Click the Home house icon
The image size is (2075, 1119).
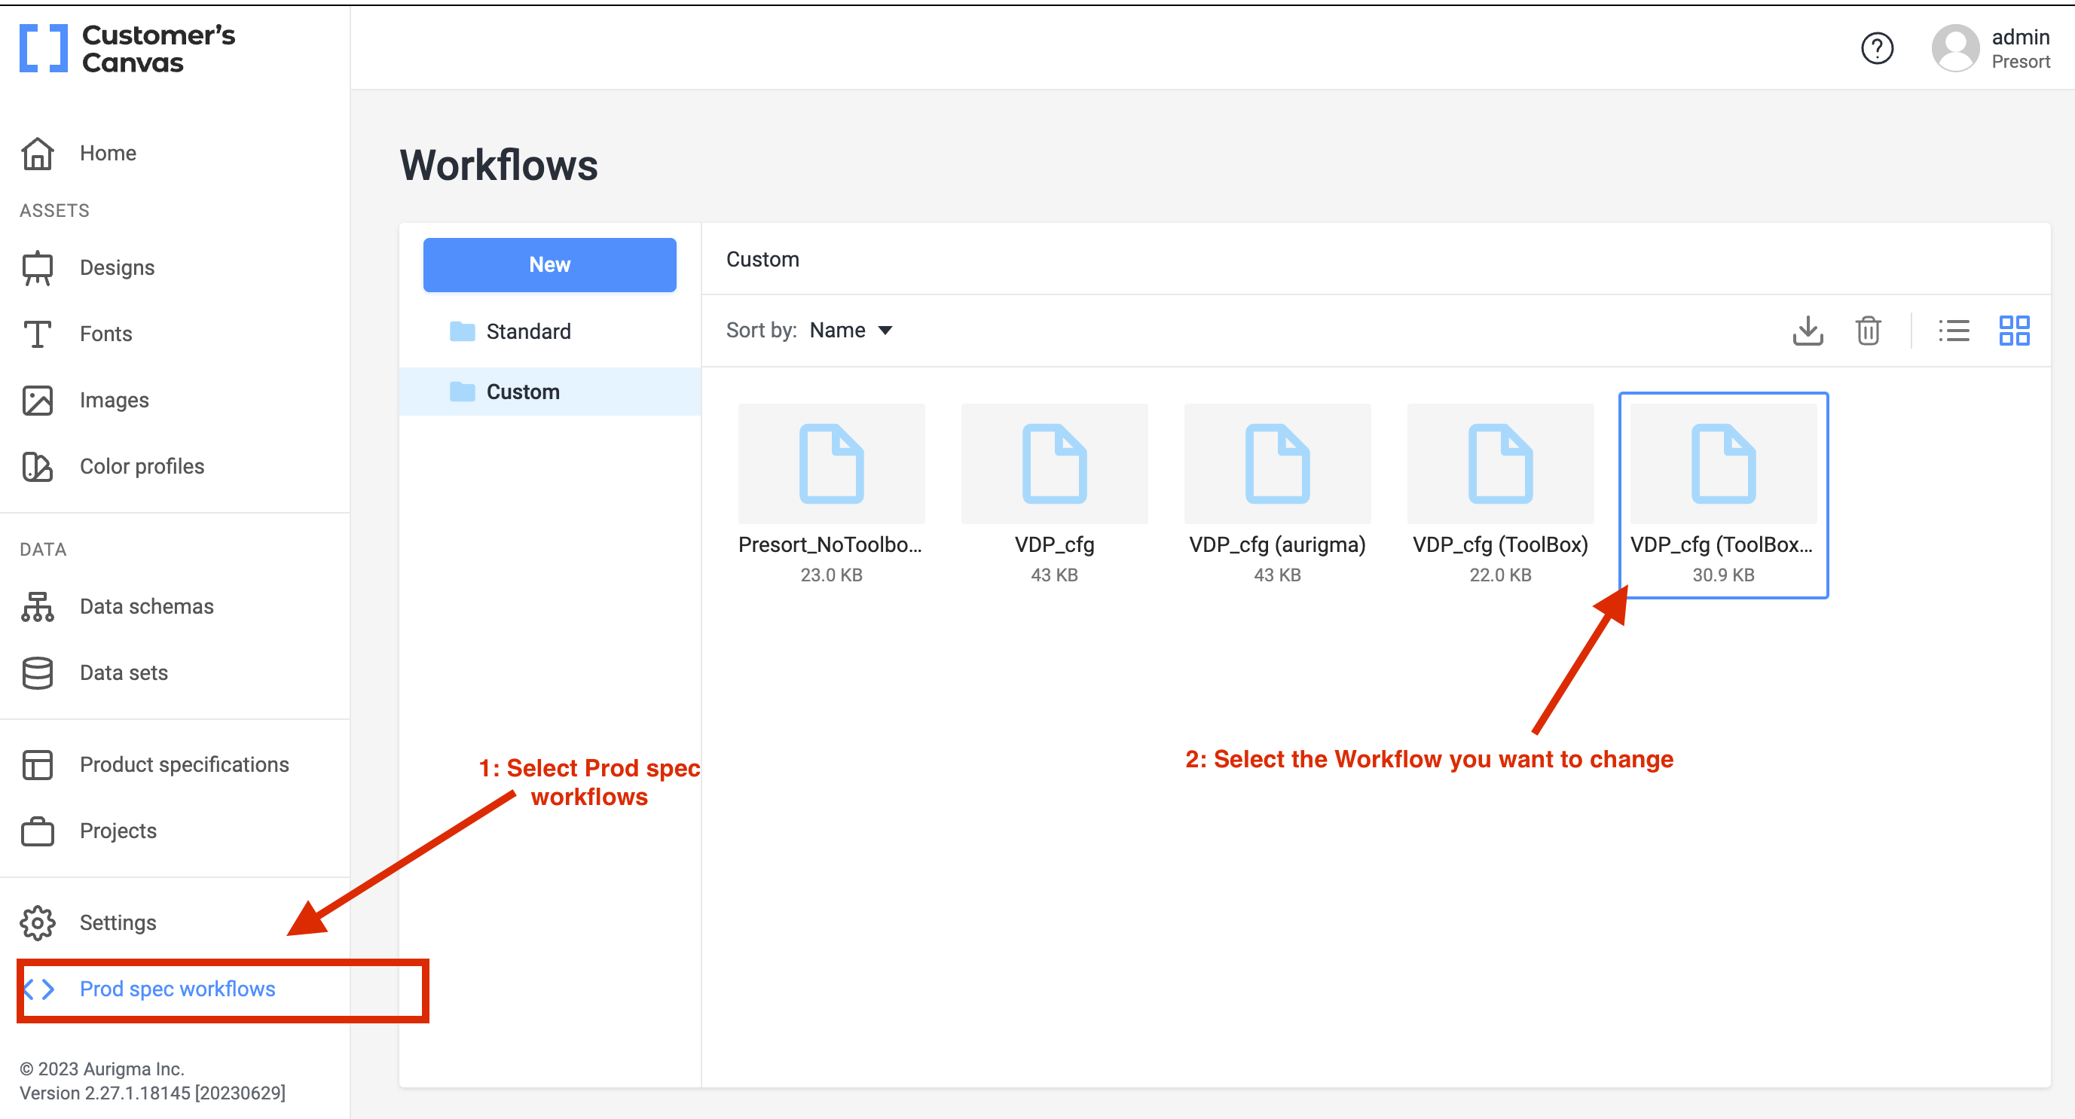click(x=37, y=153)
